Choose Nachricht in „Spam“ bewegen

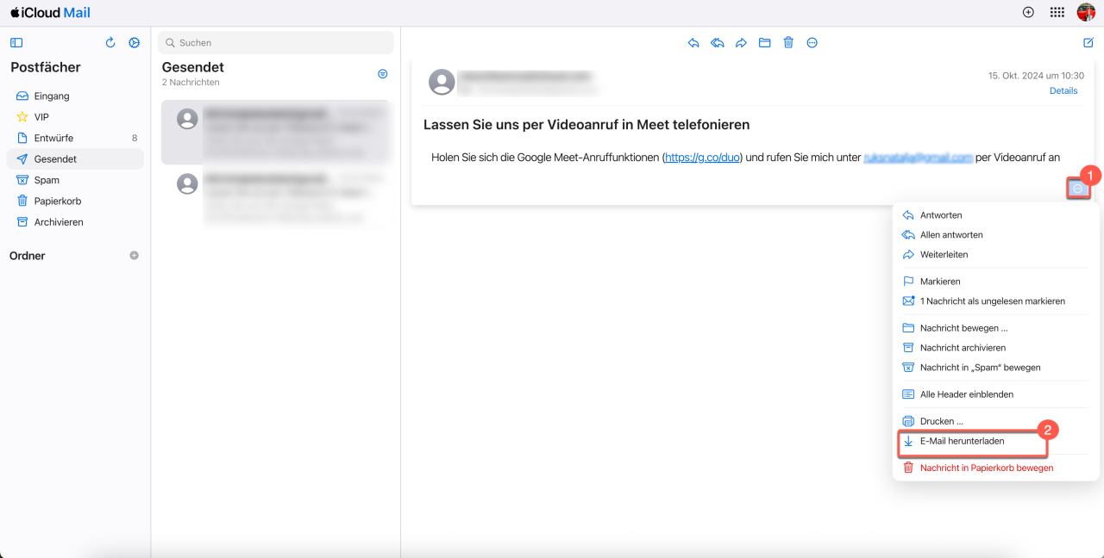pos(995,368)
